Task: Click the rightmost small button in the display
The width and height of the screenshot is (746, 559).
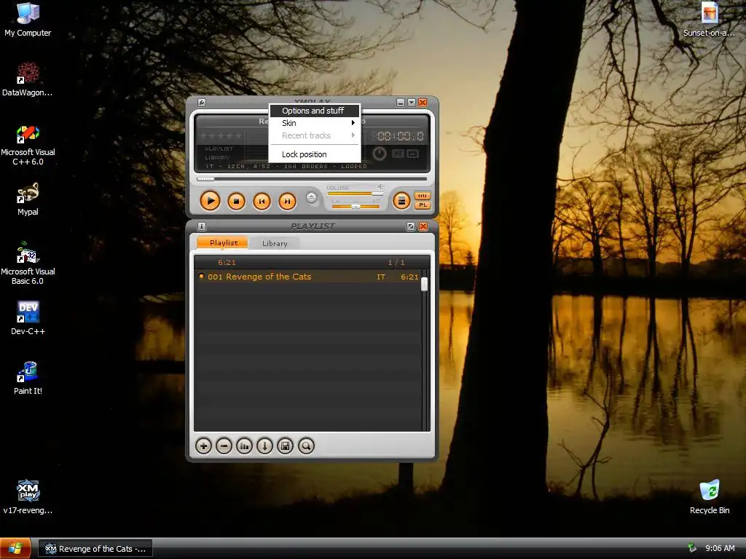Action: tap(412, 154)
